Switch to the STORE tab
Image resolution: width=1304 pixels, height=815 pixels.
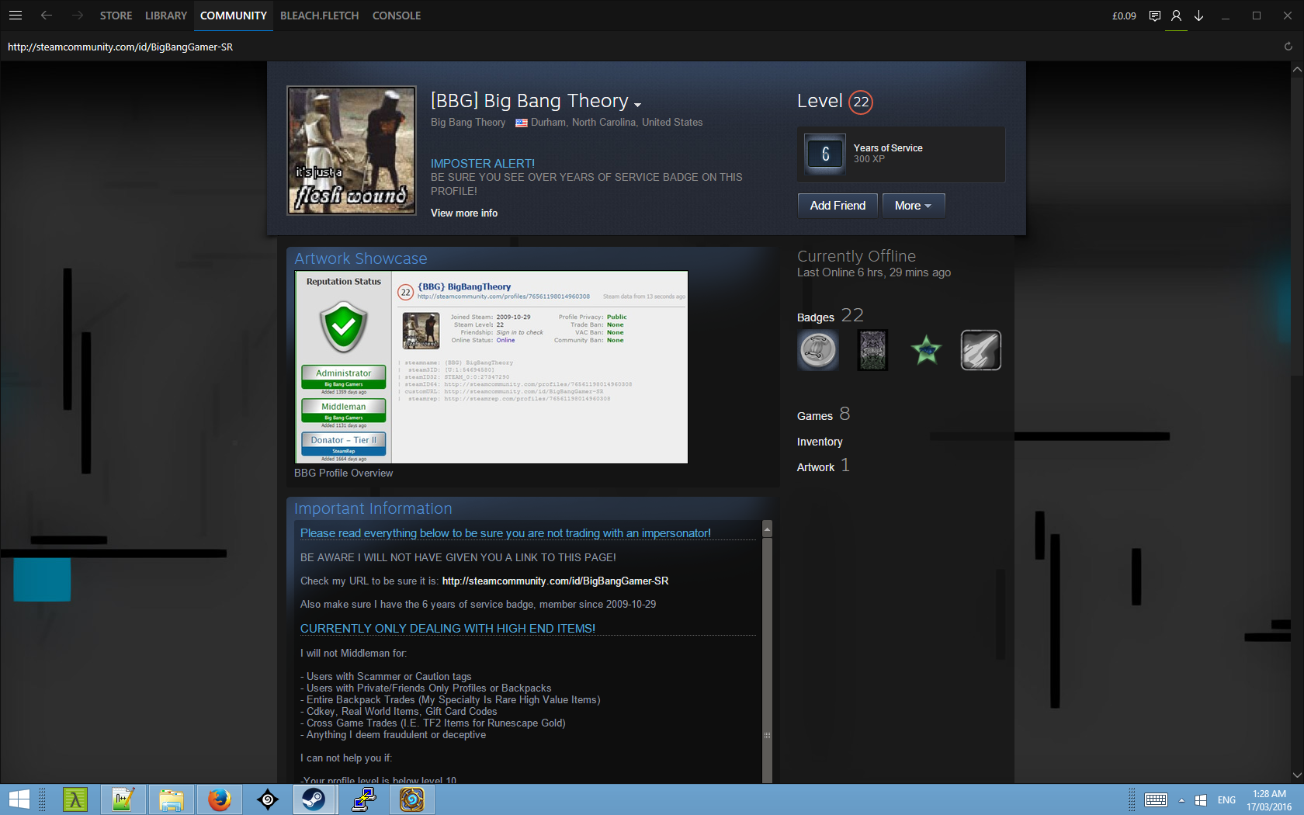[x=116, y=16]
